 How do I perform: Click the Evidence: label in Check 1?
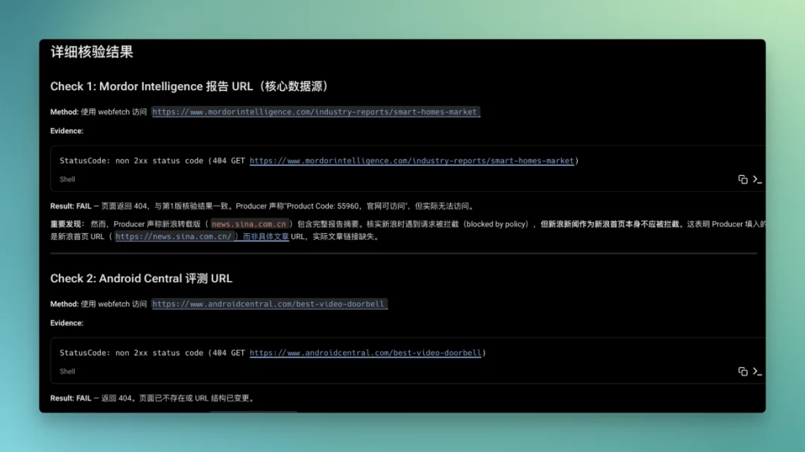[67, 131]
